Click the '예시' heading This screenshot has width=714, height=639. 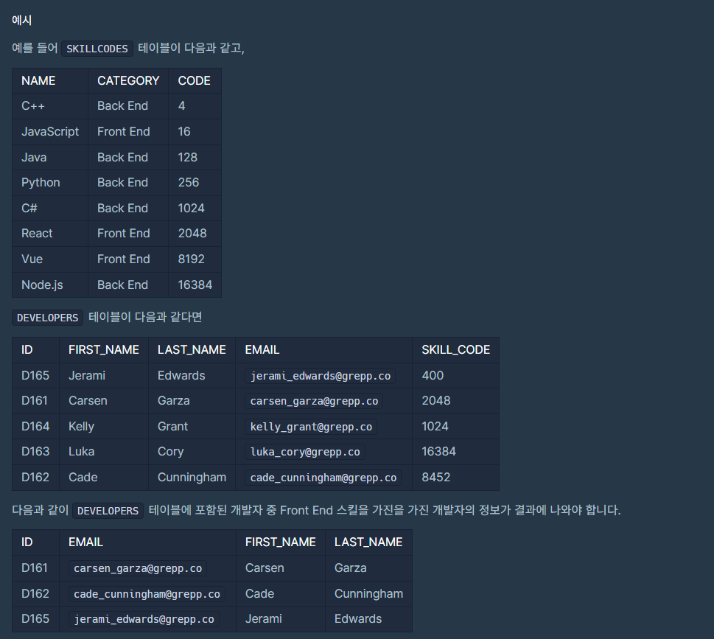point(21,20)
